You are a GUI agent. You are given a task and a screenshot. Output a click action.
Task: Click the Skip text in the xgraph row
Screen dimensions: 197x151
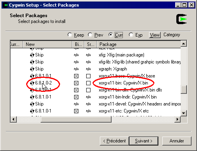(39, 69)
